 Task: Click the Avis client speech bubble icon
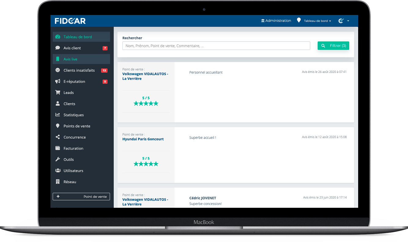click(57, 48)
